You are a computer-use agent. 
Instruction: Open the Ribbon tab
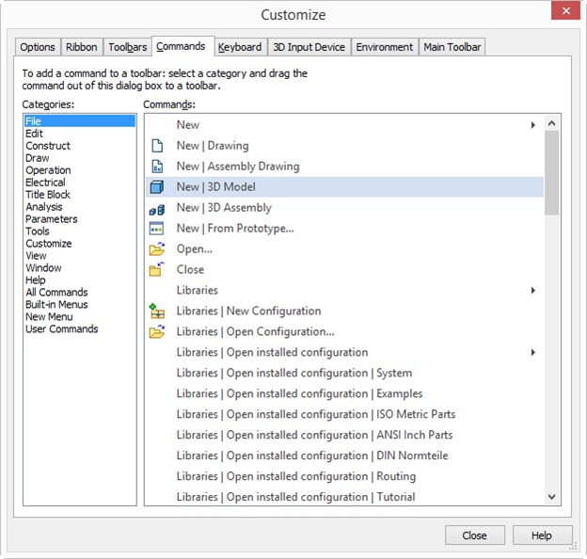tap(82, 47)
